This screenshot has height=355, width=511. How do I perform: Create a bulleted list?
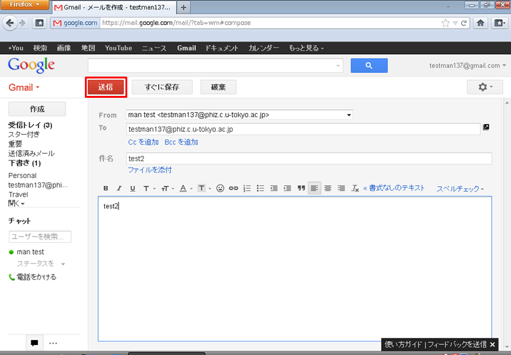pyautogui.click(x=260, y=188)
